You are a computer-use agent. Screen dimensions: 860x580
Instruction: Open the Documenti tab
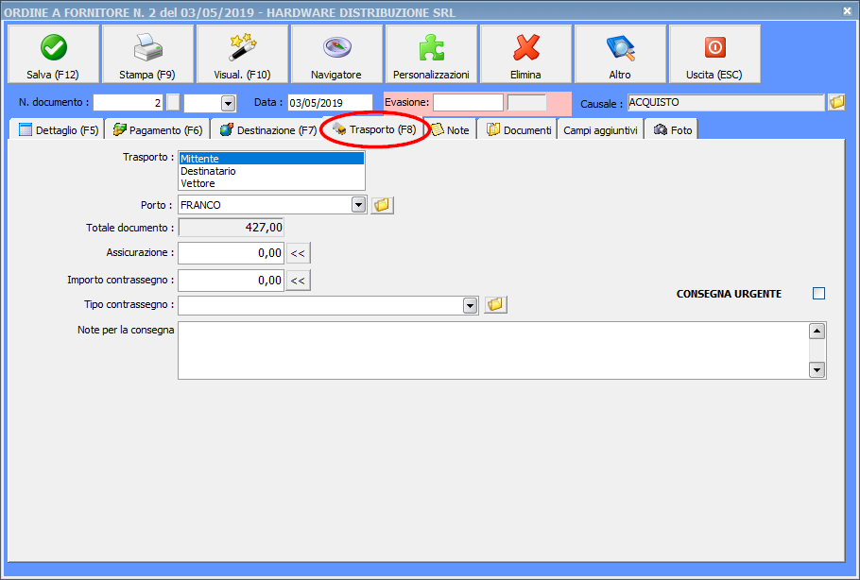pos(519,130)
